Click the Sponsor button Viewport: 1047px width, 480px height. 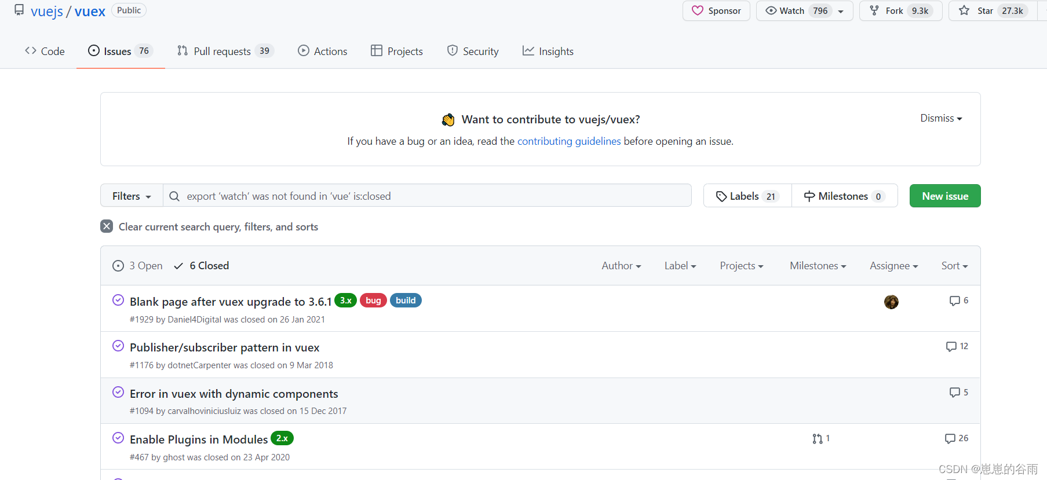pos(716,10)
